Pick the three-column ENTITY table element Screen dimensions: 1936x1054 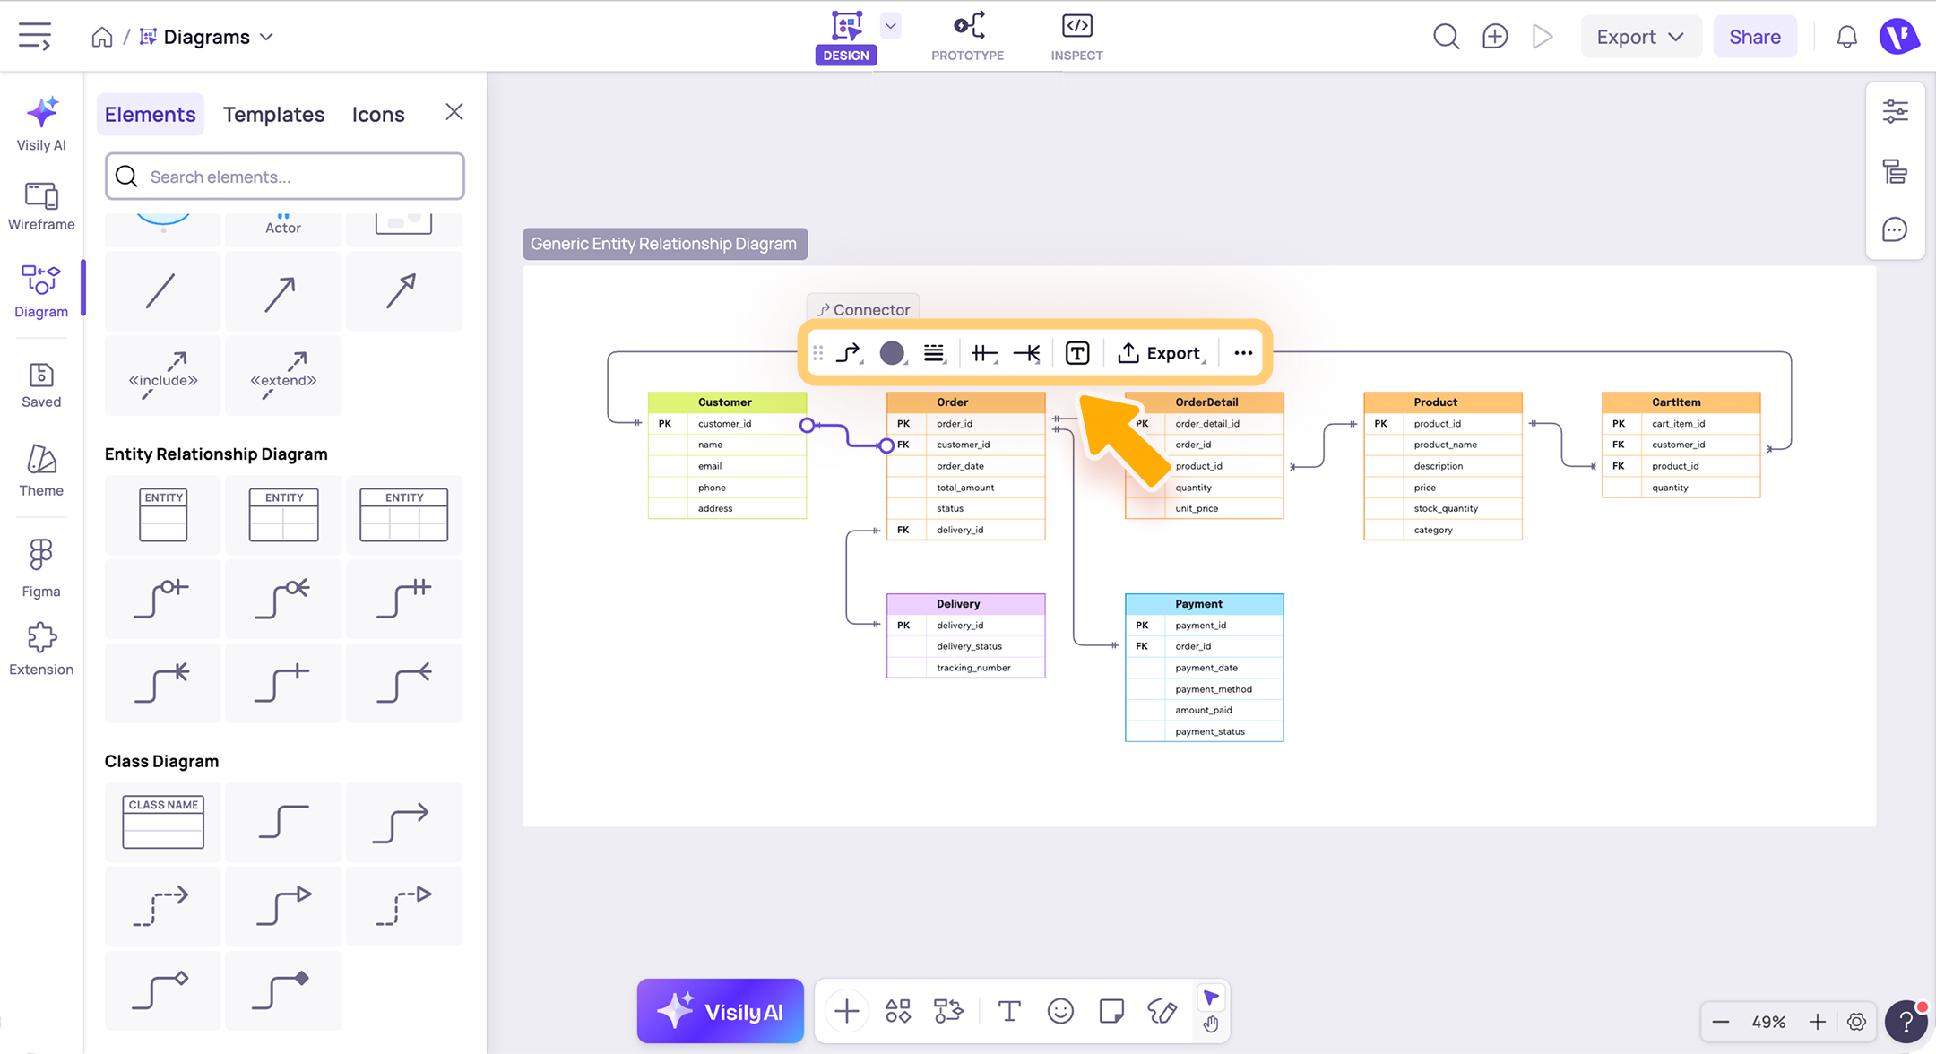[x=403, y=514]
